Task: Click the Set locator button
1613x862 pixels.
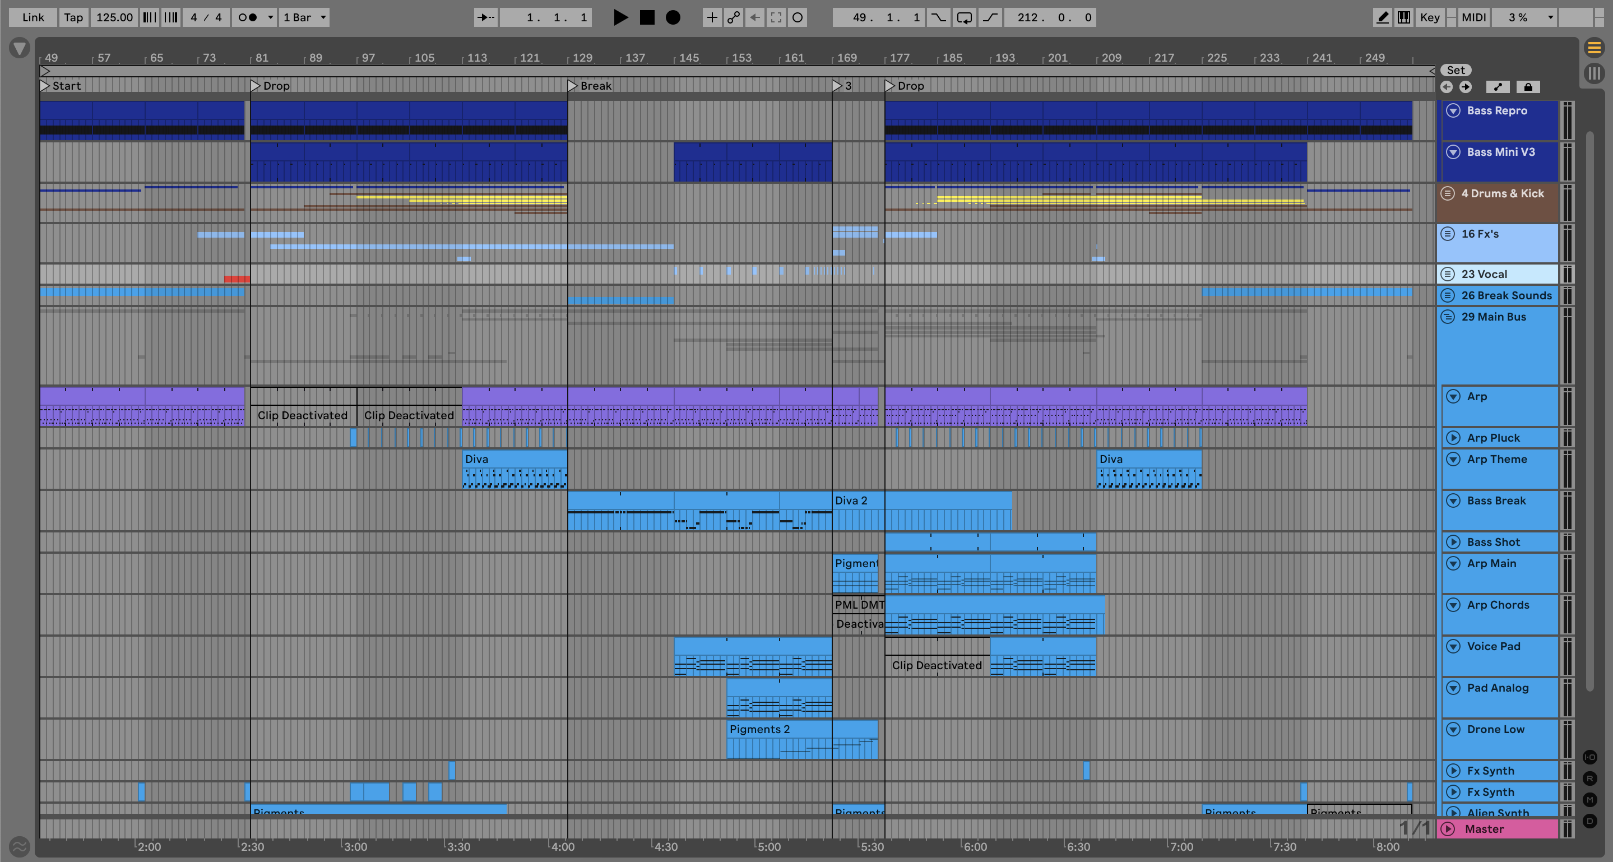Action: 1456,70
